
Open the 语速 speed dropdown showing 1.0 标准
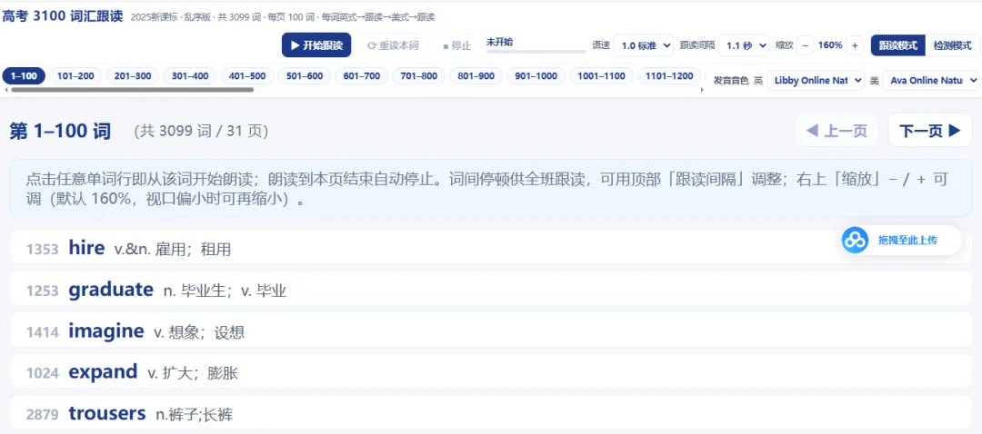tap(643, 45)
